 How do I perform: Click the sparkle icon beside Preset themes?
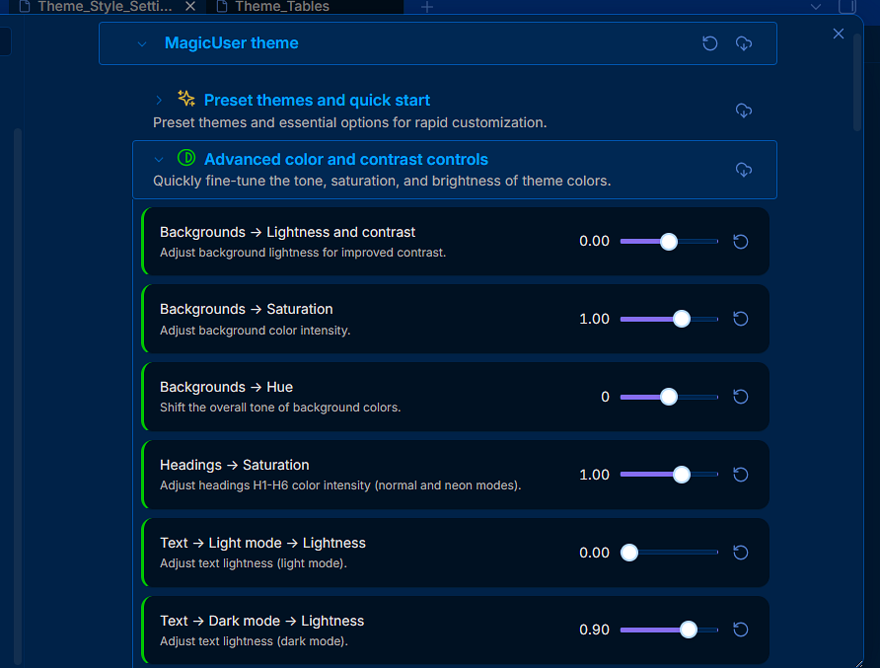pos(186,99)
